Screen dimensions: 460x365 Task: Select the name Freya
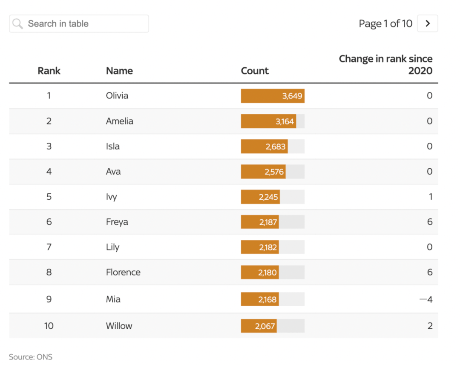(117, 222)
